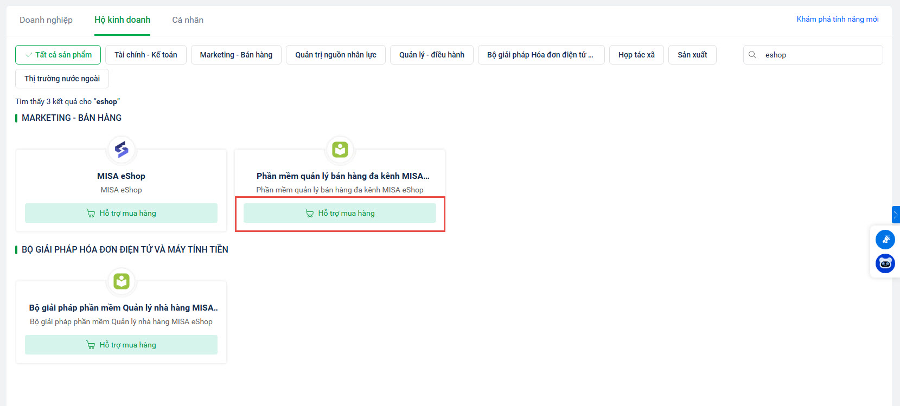This screenshot has height=406, width=900.
Task: Click Hỗ trợ mua hàng under MISA eShop
Action: click(x=121, y=213)
